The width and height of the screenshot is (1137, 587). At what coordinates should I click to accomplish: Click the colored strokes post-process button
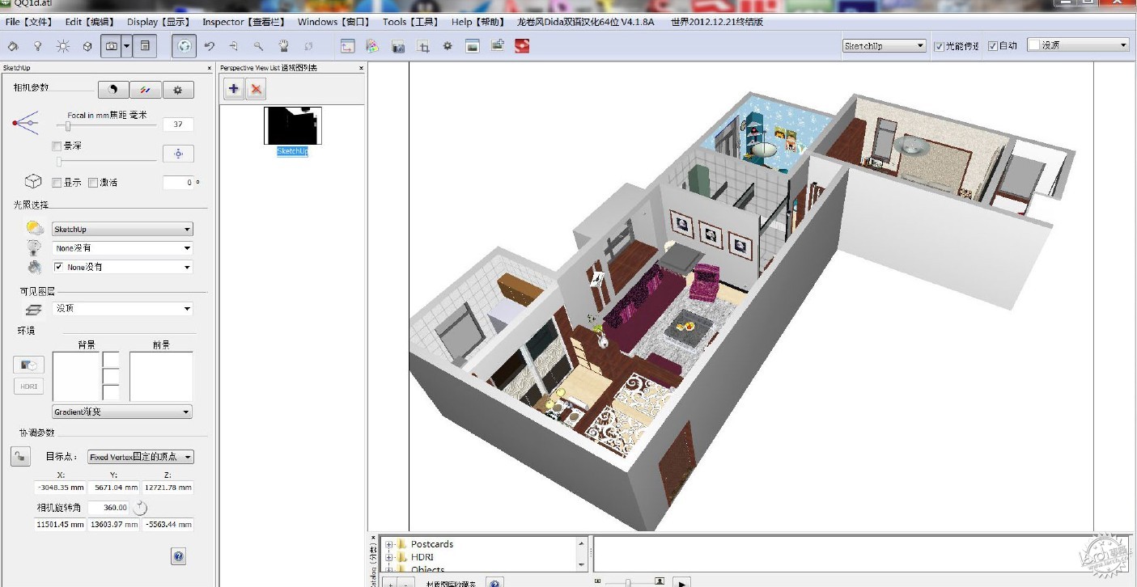146,90
